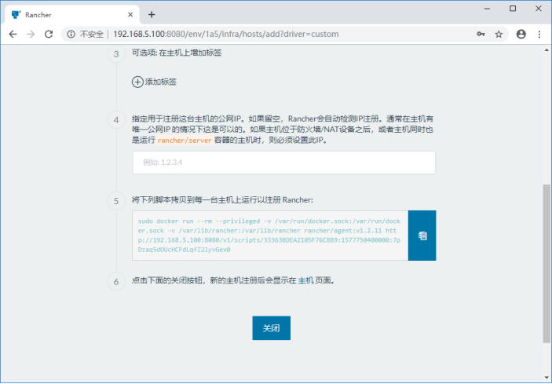
Task: Open a new browser tab
Action: [x=152, y=14]
